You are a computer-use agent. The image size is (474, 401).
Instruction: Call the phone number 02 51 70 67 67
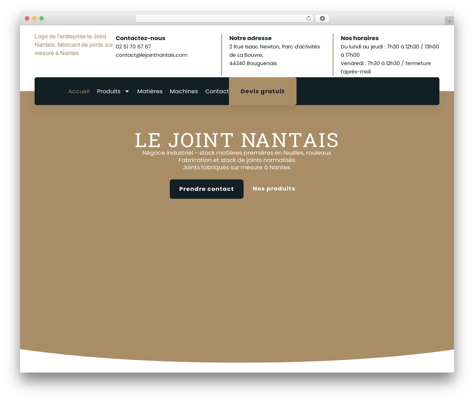tap(133, 47)
